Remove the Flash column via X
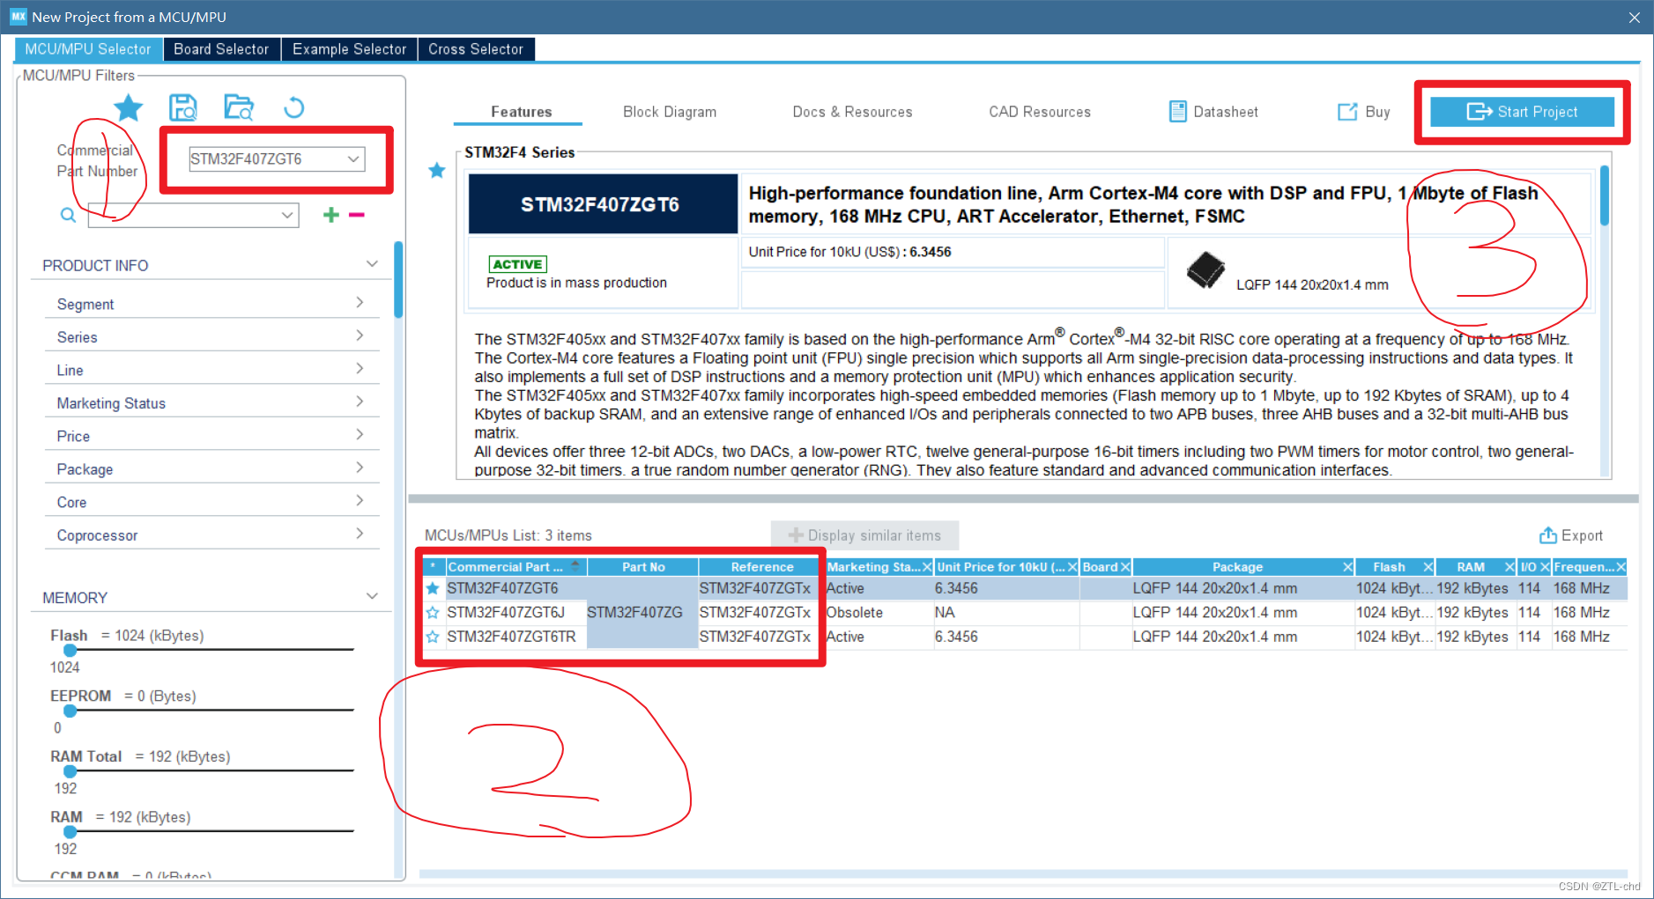The image size is (1654, 899). tap(1428, 567)
